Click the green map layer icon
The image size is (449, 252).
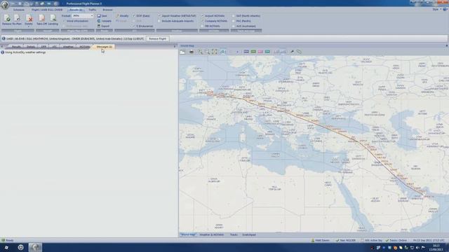[253, 52]
